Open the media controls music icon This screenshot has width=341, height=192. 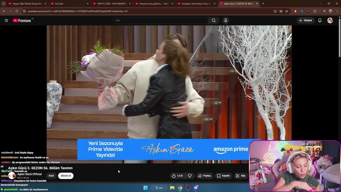coord(324,11)
